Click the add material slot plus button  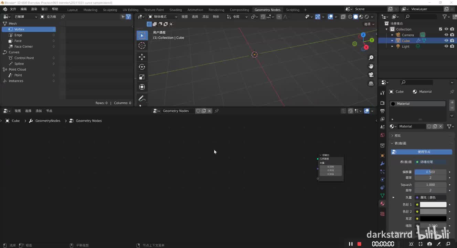pyautogui.click(x=452, y=103)
